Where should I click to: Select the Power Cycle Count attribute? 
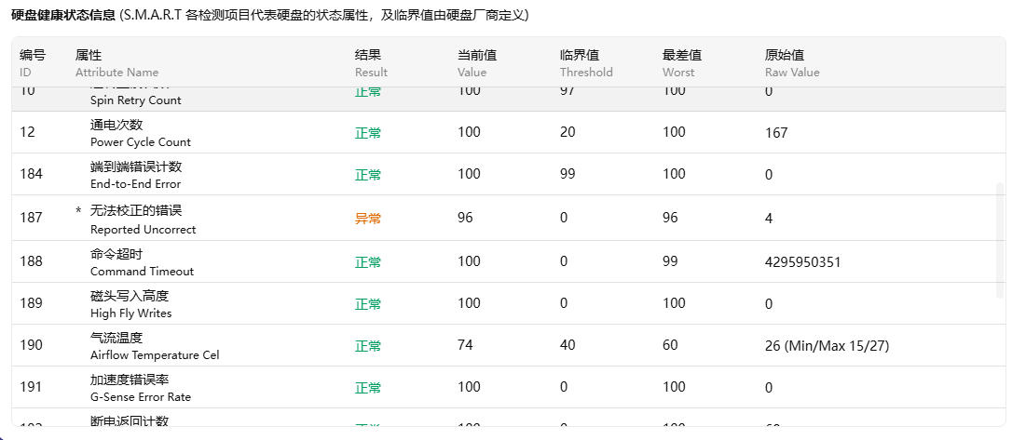click(x=509, y=132)
